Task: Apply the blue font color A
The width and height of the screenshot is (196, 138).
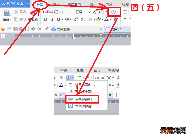Action: click(107, 19)
